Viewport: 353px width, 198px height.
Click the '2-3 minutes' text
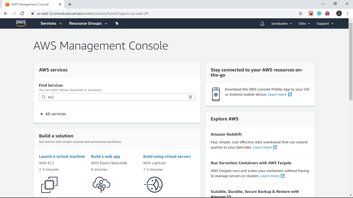(49, 169)
